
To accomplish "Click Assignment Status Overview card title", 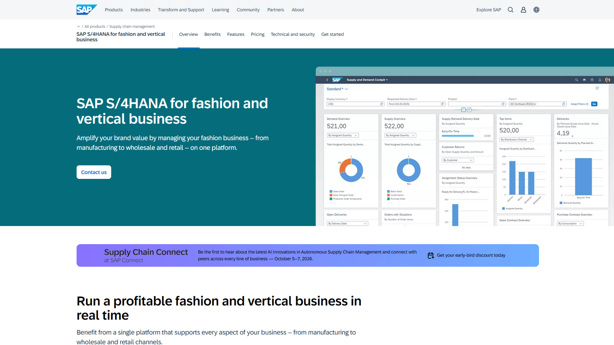I will [x=459, y=178].
